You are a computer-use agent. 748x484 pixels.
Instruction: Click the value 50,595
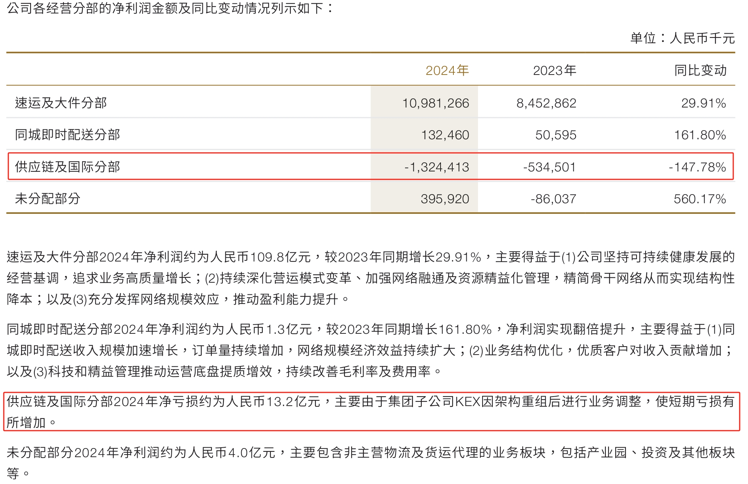(556, 135)
